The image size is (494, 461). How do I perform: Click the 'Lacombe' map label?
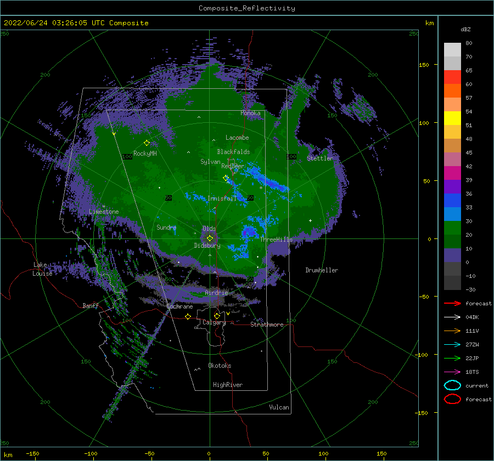pyautogui.click(x=237, y=138)
